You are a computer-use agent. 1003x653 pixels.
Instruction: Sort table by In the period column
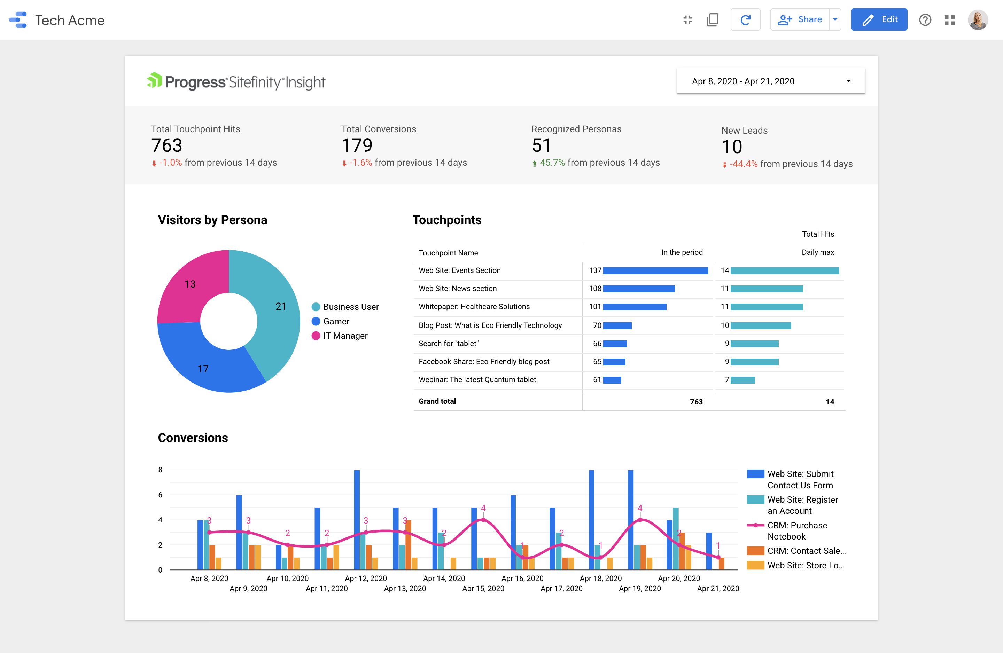[x=682, y=252]
